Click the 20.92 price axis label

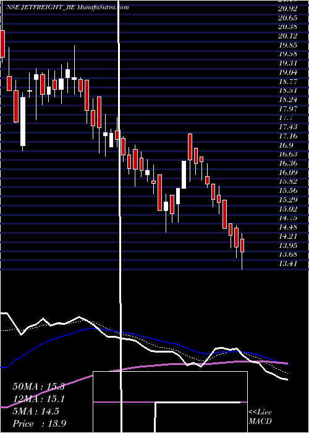[x=288, y=9]
